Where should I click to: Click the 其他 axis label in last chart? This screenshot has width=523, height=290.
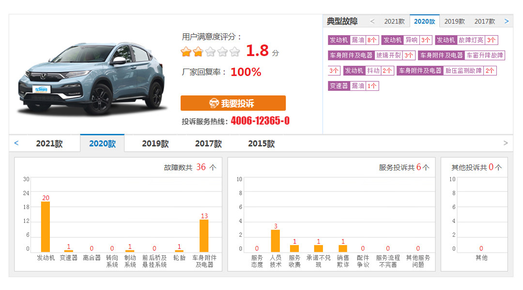[481, 258]
